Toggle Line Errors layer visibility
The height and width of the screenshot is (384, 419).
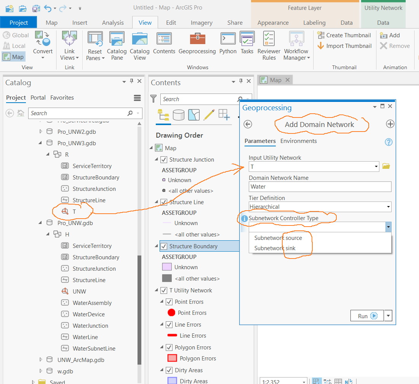pos(169,325)
